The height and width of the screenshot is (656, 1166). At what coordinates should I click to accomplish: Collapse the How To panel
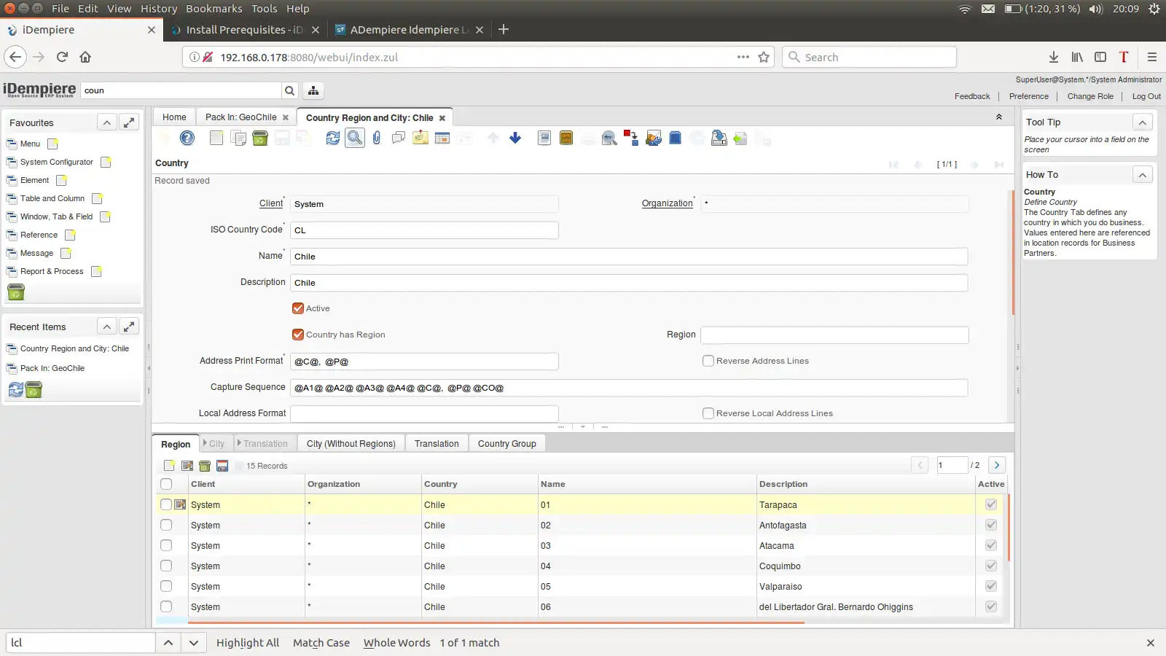click(x=1143, y=174)
